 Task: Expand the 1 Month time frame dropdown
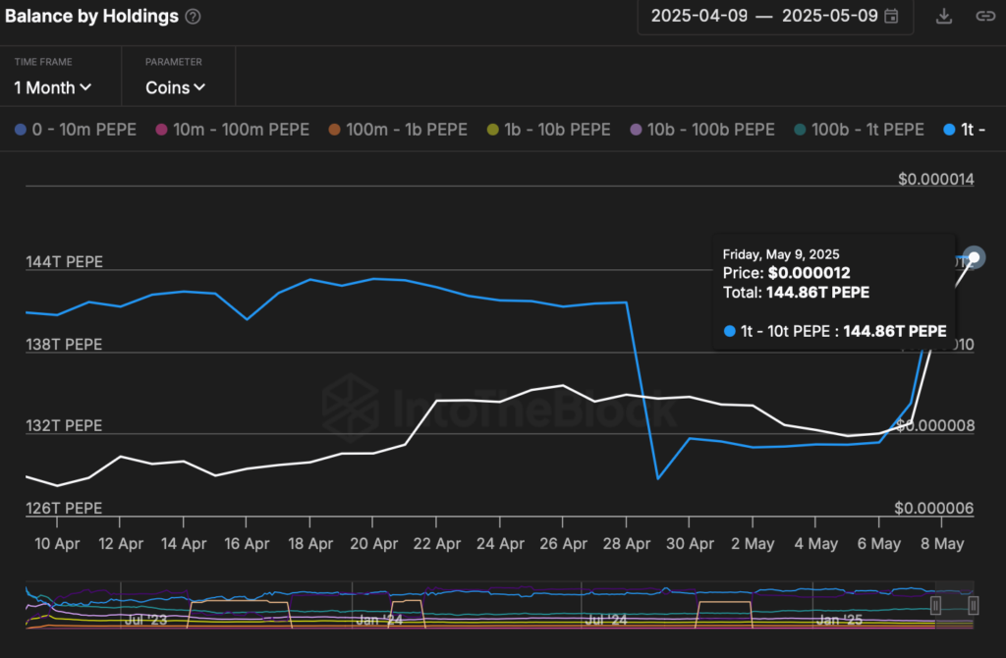pos(53,87)
